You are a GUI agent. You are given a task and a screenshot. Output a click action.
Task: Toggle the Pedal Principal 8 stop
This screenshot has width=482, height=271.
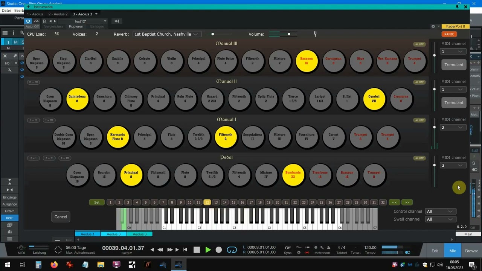tap(131, 175)
